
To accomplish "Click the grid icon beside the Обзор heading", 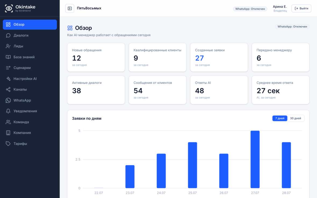I will click(70, 28).
